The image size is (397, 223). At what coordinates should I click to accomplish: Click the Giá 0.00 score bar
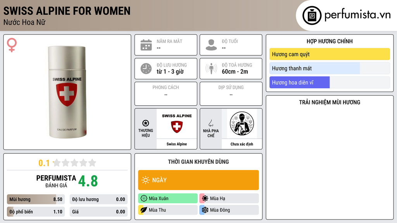point(98,212)
